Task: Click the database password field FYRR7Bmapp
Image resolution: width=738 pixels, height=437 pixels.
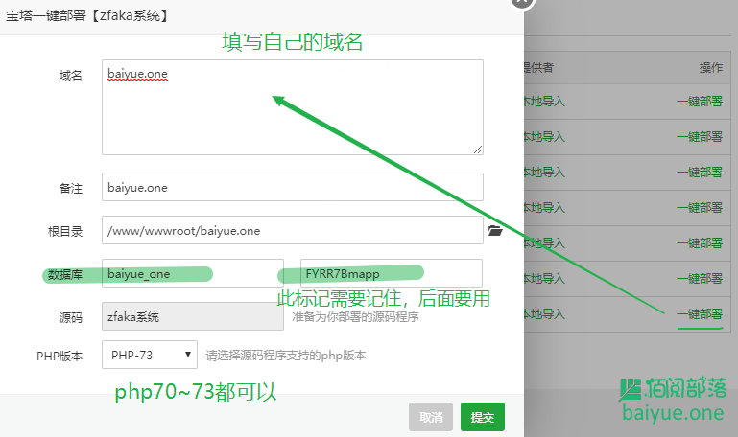Action: 392,273
